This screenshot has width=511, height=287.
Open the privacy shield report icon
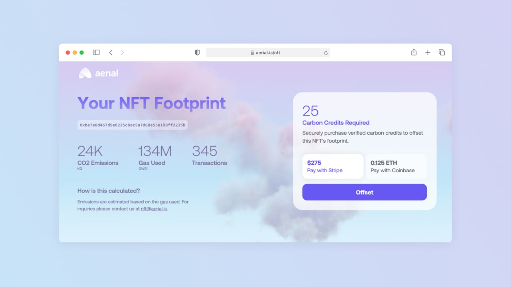pos(197,52)
